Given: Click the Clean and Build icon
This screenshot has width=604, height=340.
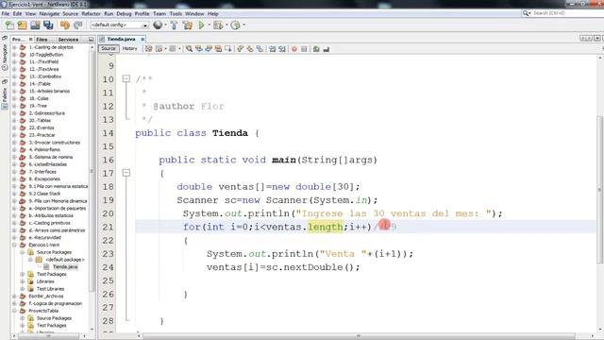Looking at the screenshot, I should tap(188, 25).
